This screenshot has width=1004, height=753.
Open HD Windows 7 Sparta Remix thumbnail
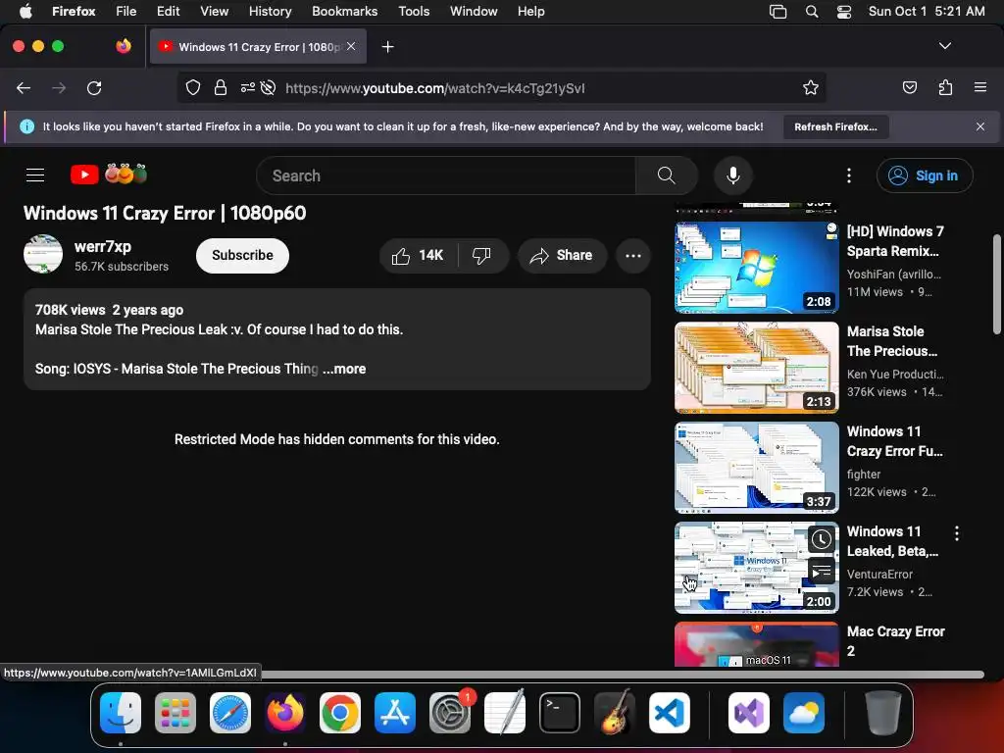point(756,267)
